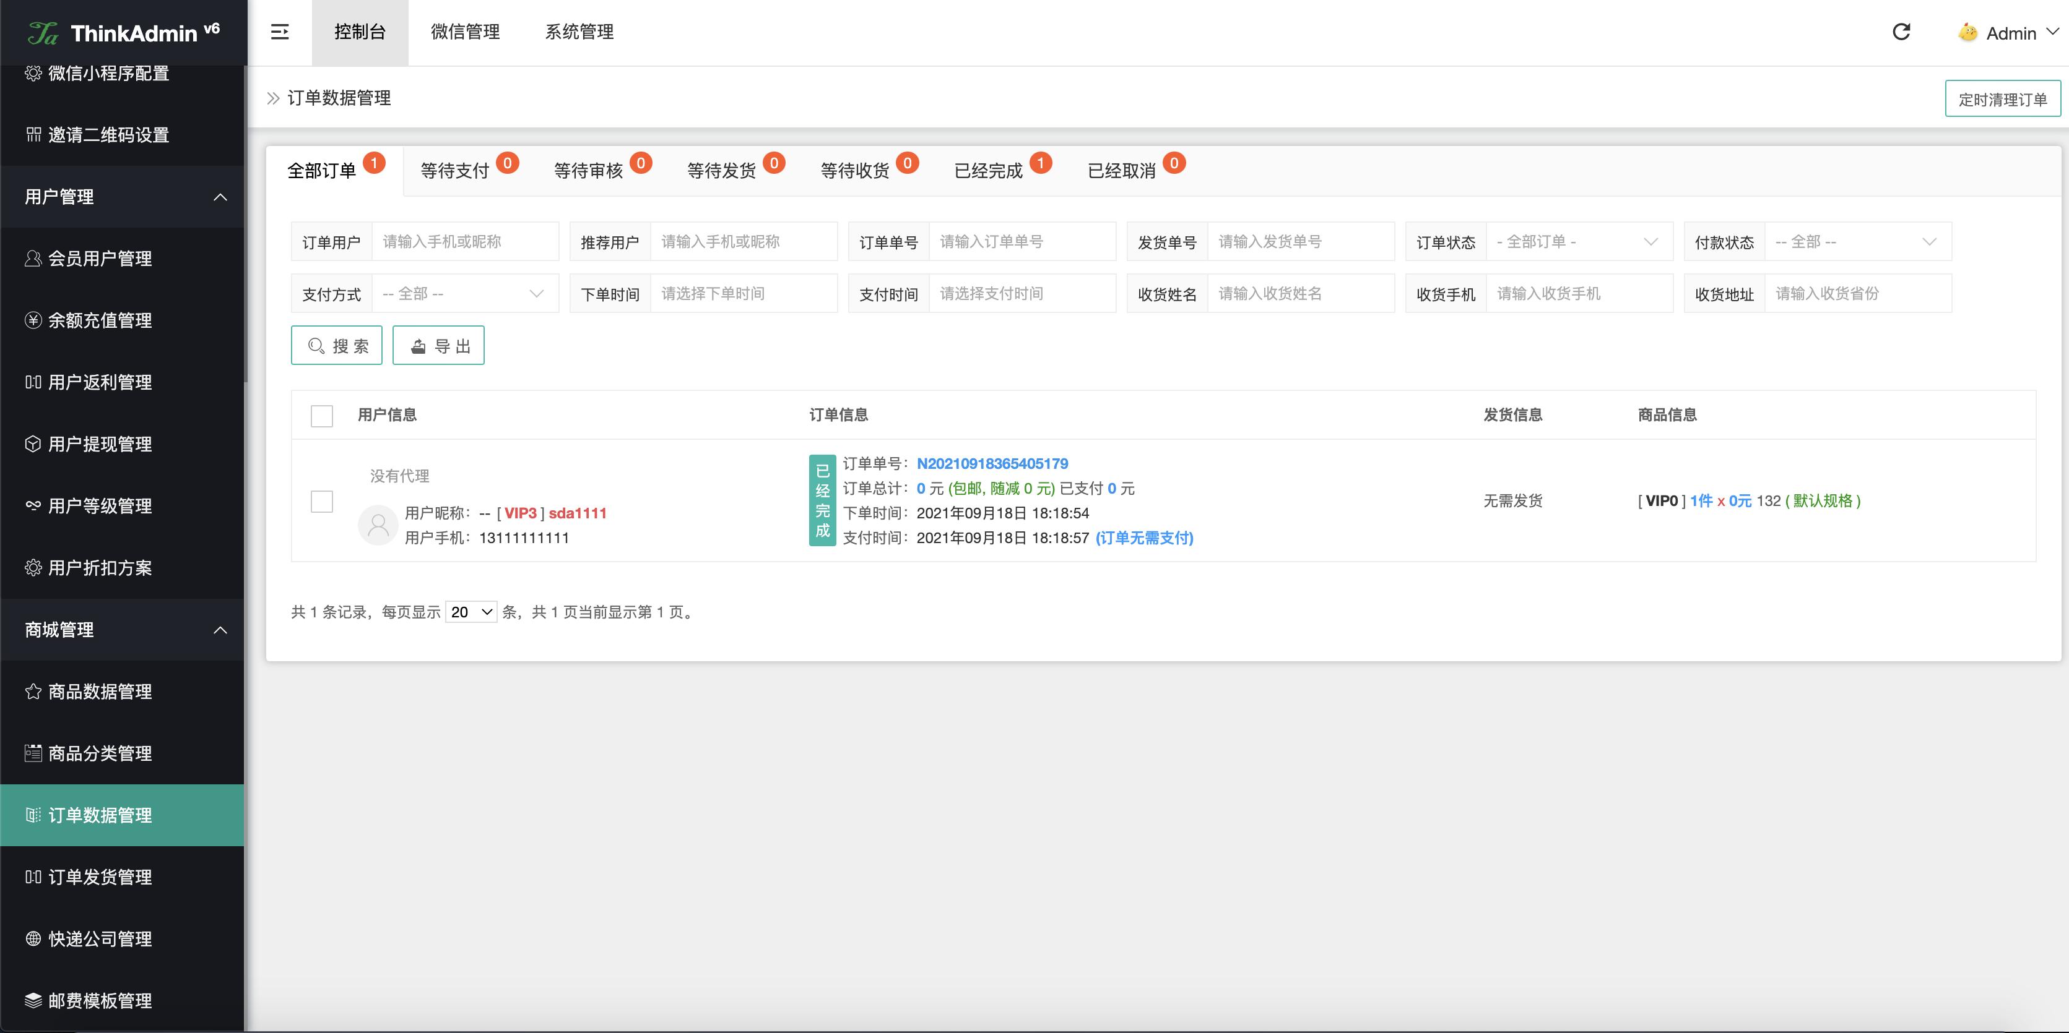Screen dimensions: 2069x1033
Task: Check the order row checkbox
Action: click(x=321, y=502)
